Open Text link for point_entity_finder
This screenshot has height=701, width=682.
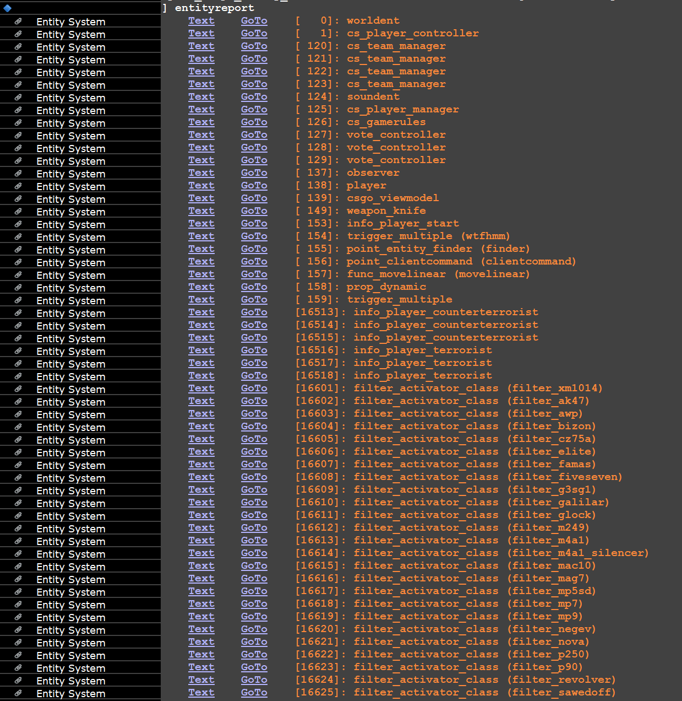click(201, 249)
